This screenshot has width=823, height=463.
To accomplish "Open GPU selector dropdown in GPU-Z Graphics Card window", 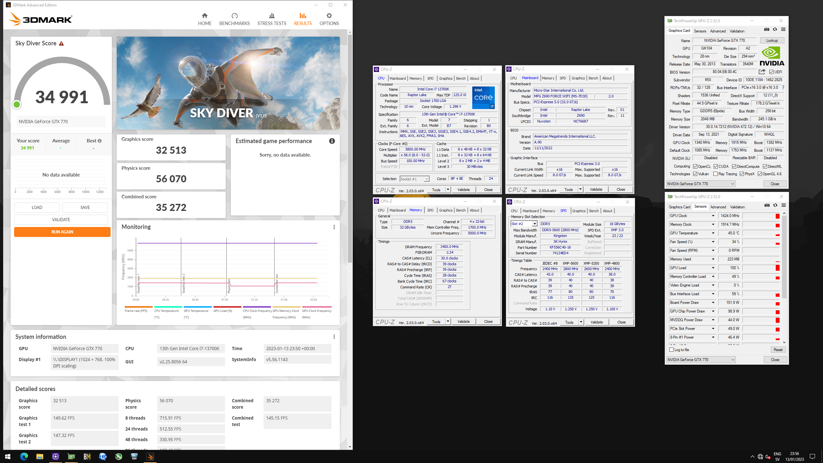I will (701, 184).
